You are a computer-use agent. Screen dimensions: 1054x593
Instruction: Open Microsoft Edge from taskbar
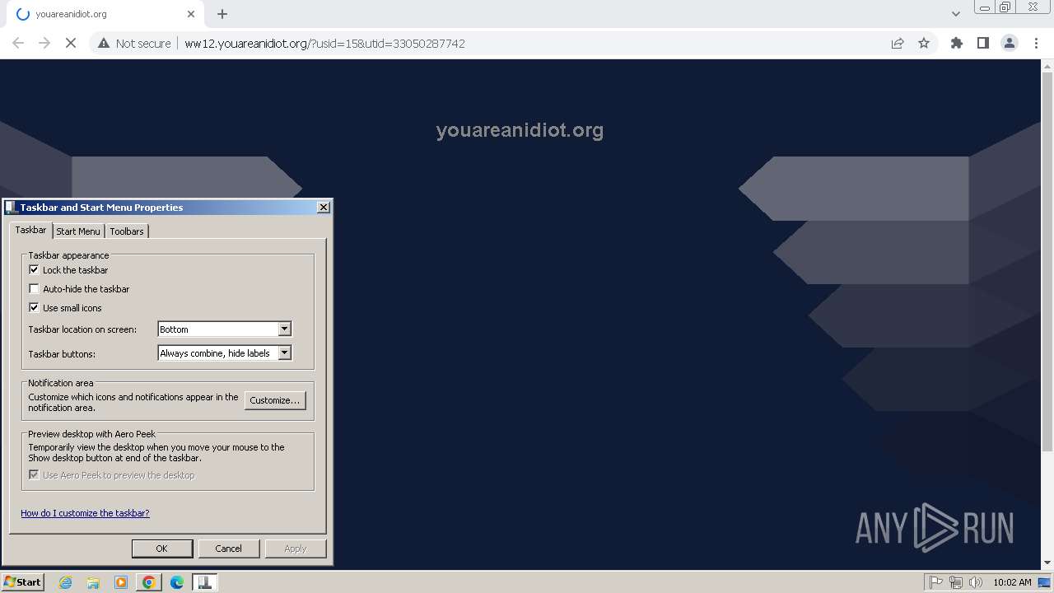(x=177, y=582)
